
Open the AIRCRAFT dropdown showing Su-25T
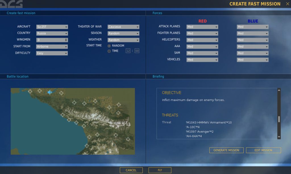(x=52, y=27)
